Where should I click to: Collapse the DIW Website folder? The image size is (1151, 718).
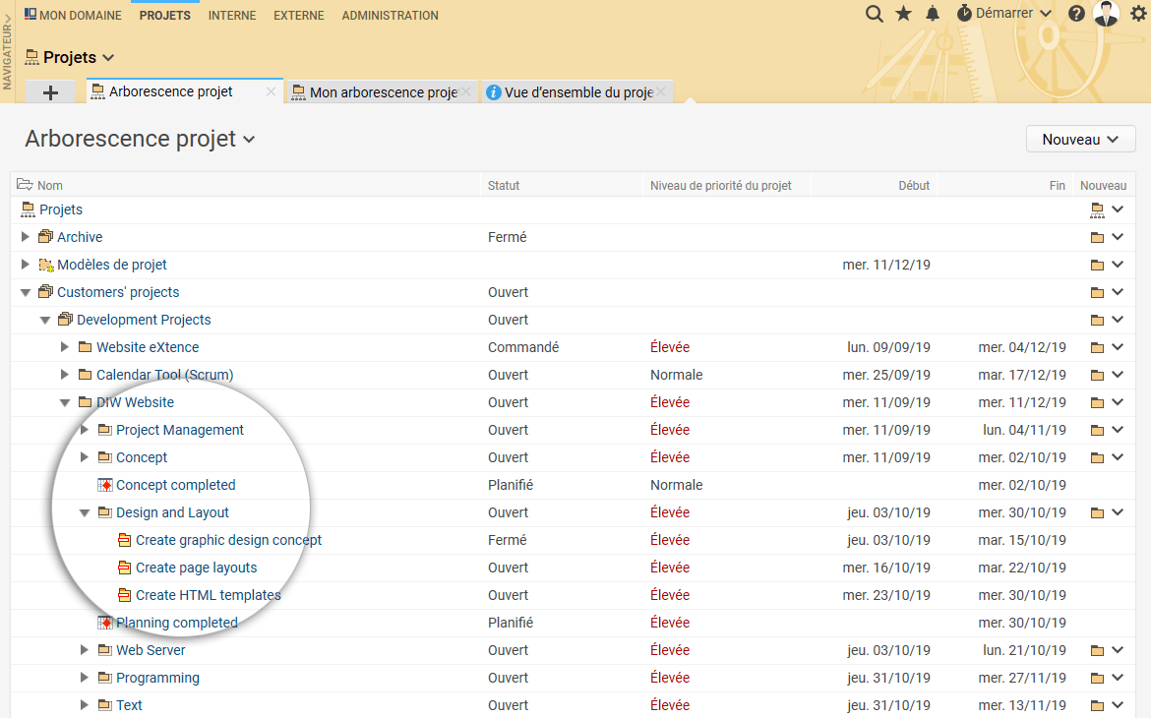click(65, 402)
